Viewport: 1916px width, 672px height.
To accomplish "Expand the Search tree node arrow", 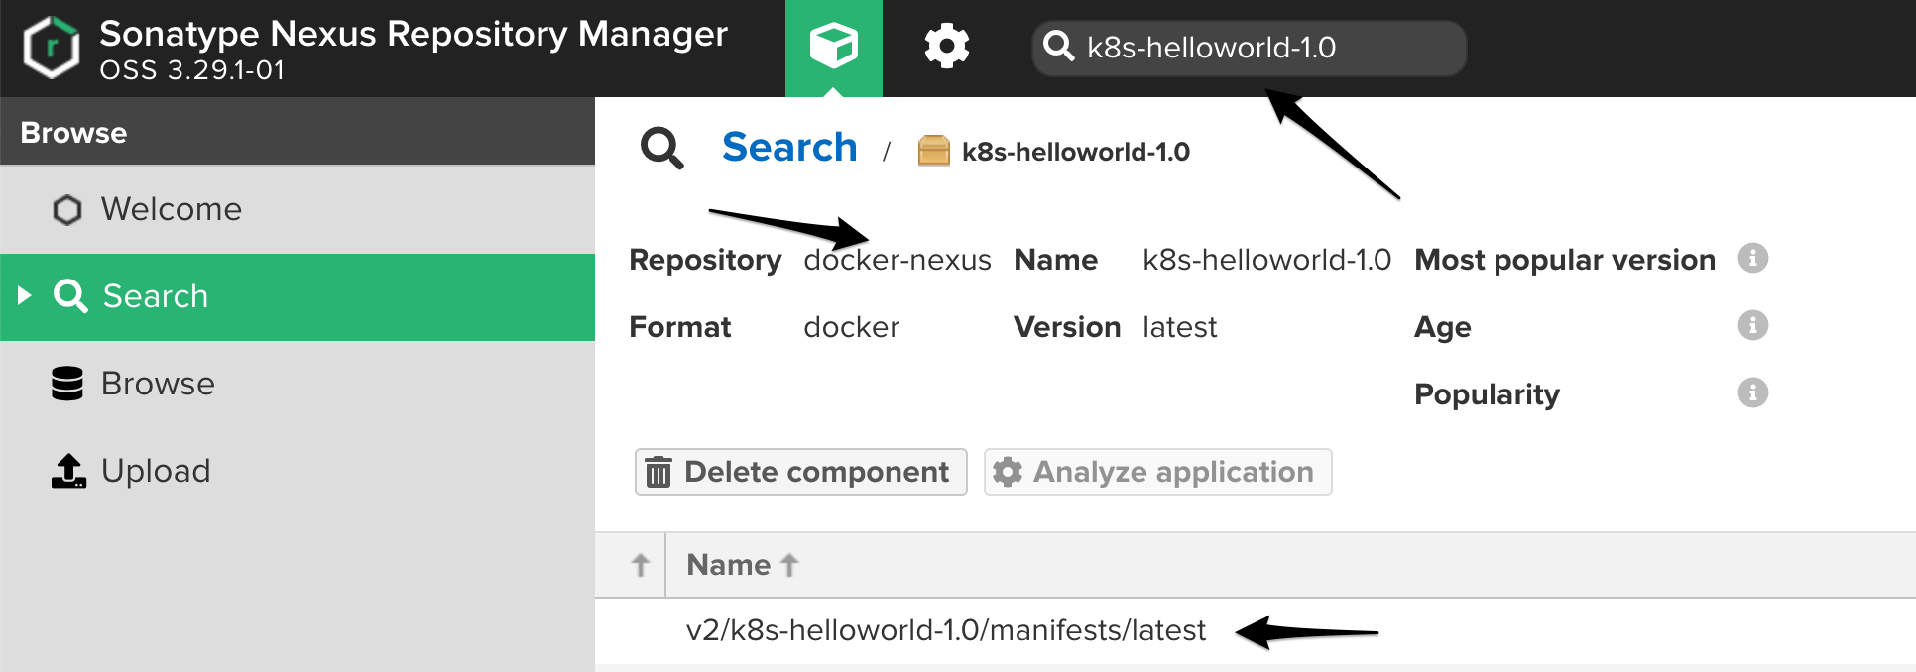I will (x=25, y=296).
